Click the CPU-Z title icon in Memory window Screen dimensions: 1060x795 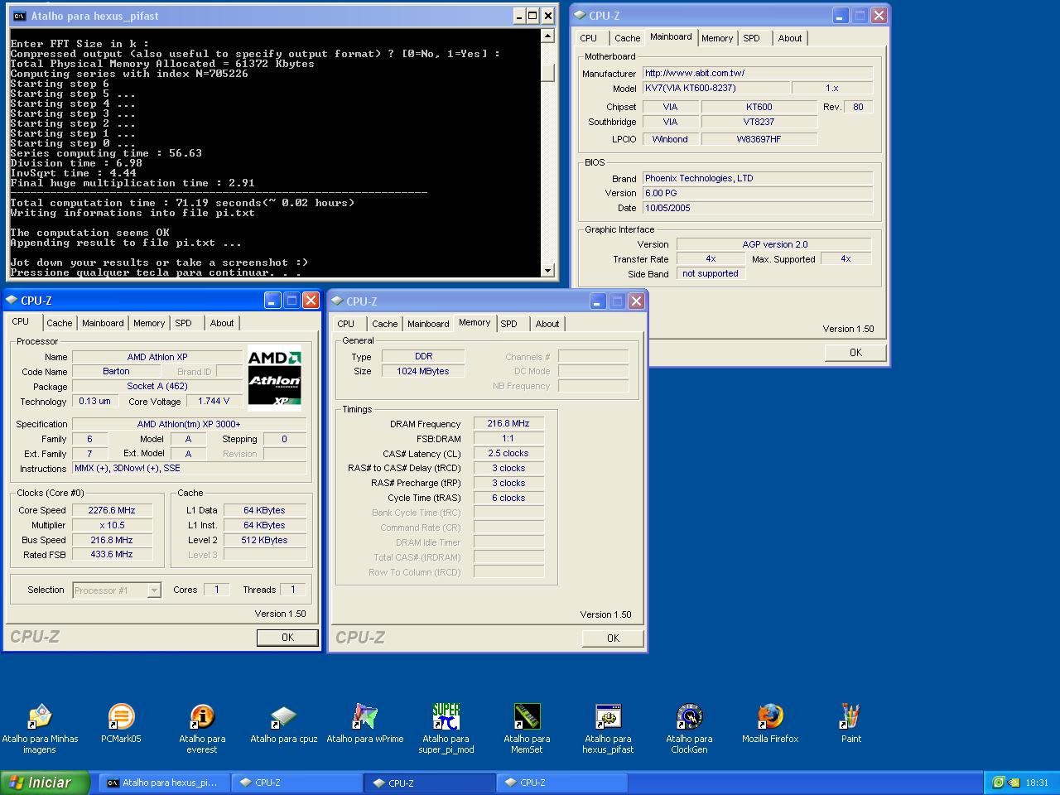337,301
